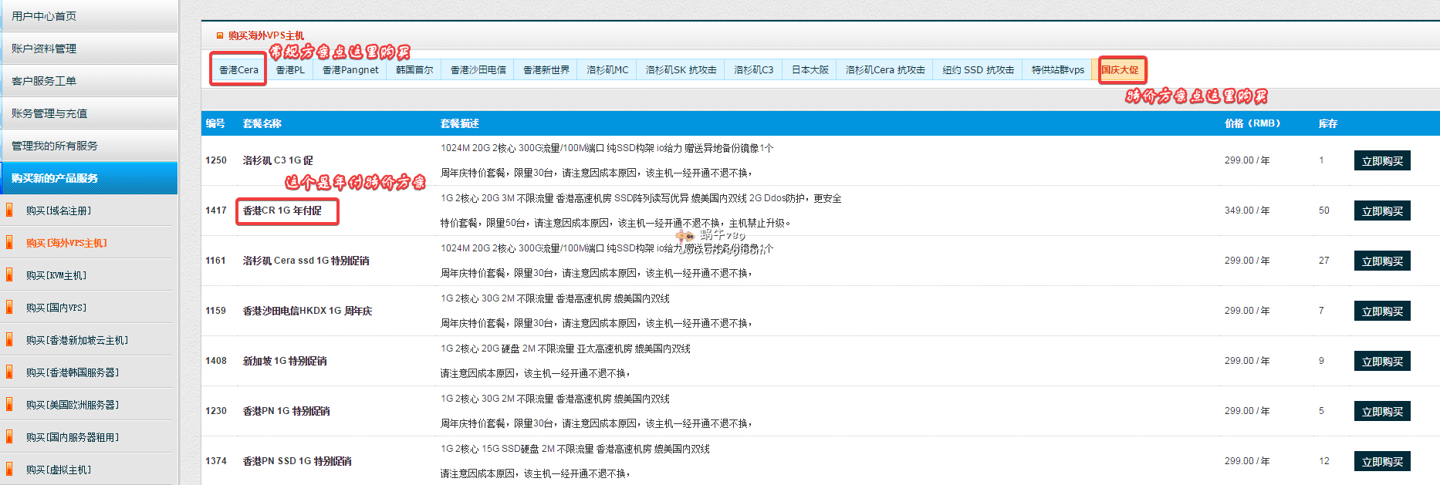Click 立即购买 for 香港CR 1G 年付促
The height and width of the screenshot is (485, 1440).
click(1381, 211)
